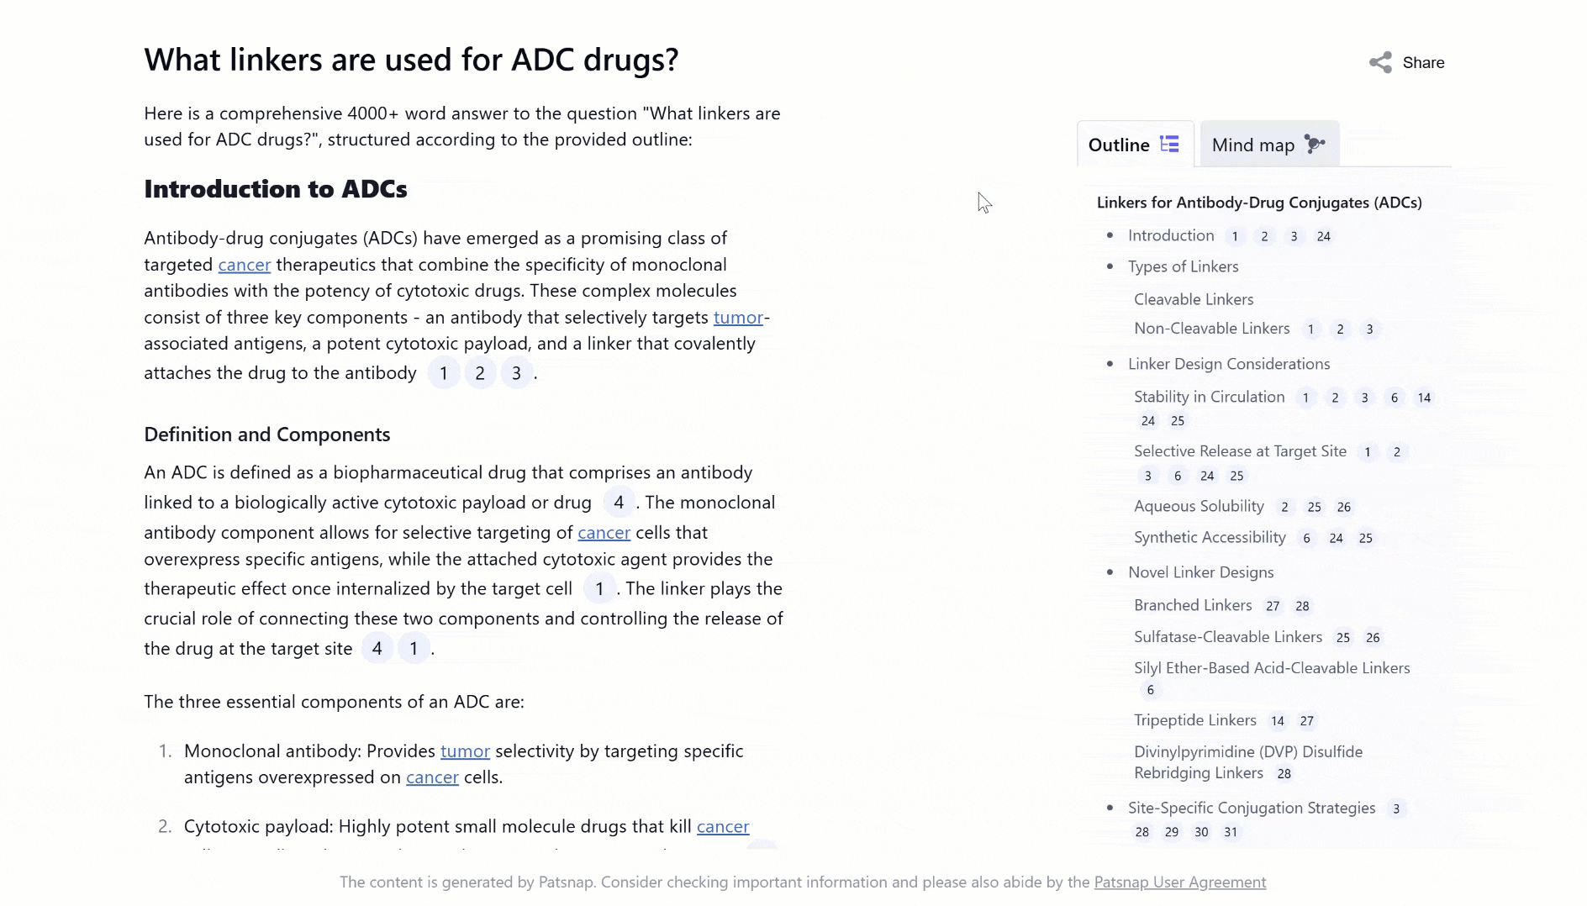Click citation 6 under Silyl Ether-Based Linkers

[x=1150, y=690]
